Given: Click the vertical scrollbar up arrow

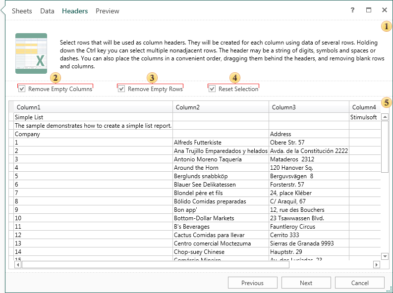Looking at the screenshot, I should pyautogui.click(x=385, y=117).
